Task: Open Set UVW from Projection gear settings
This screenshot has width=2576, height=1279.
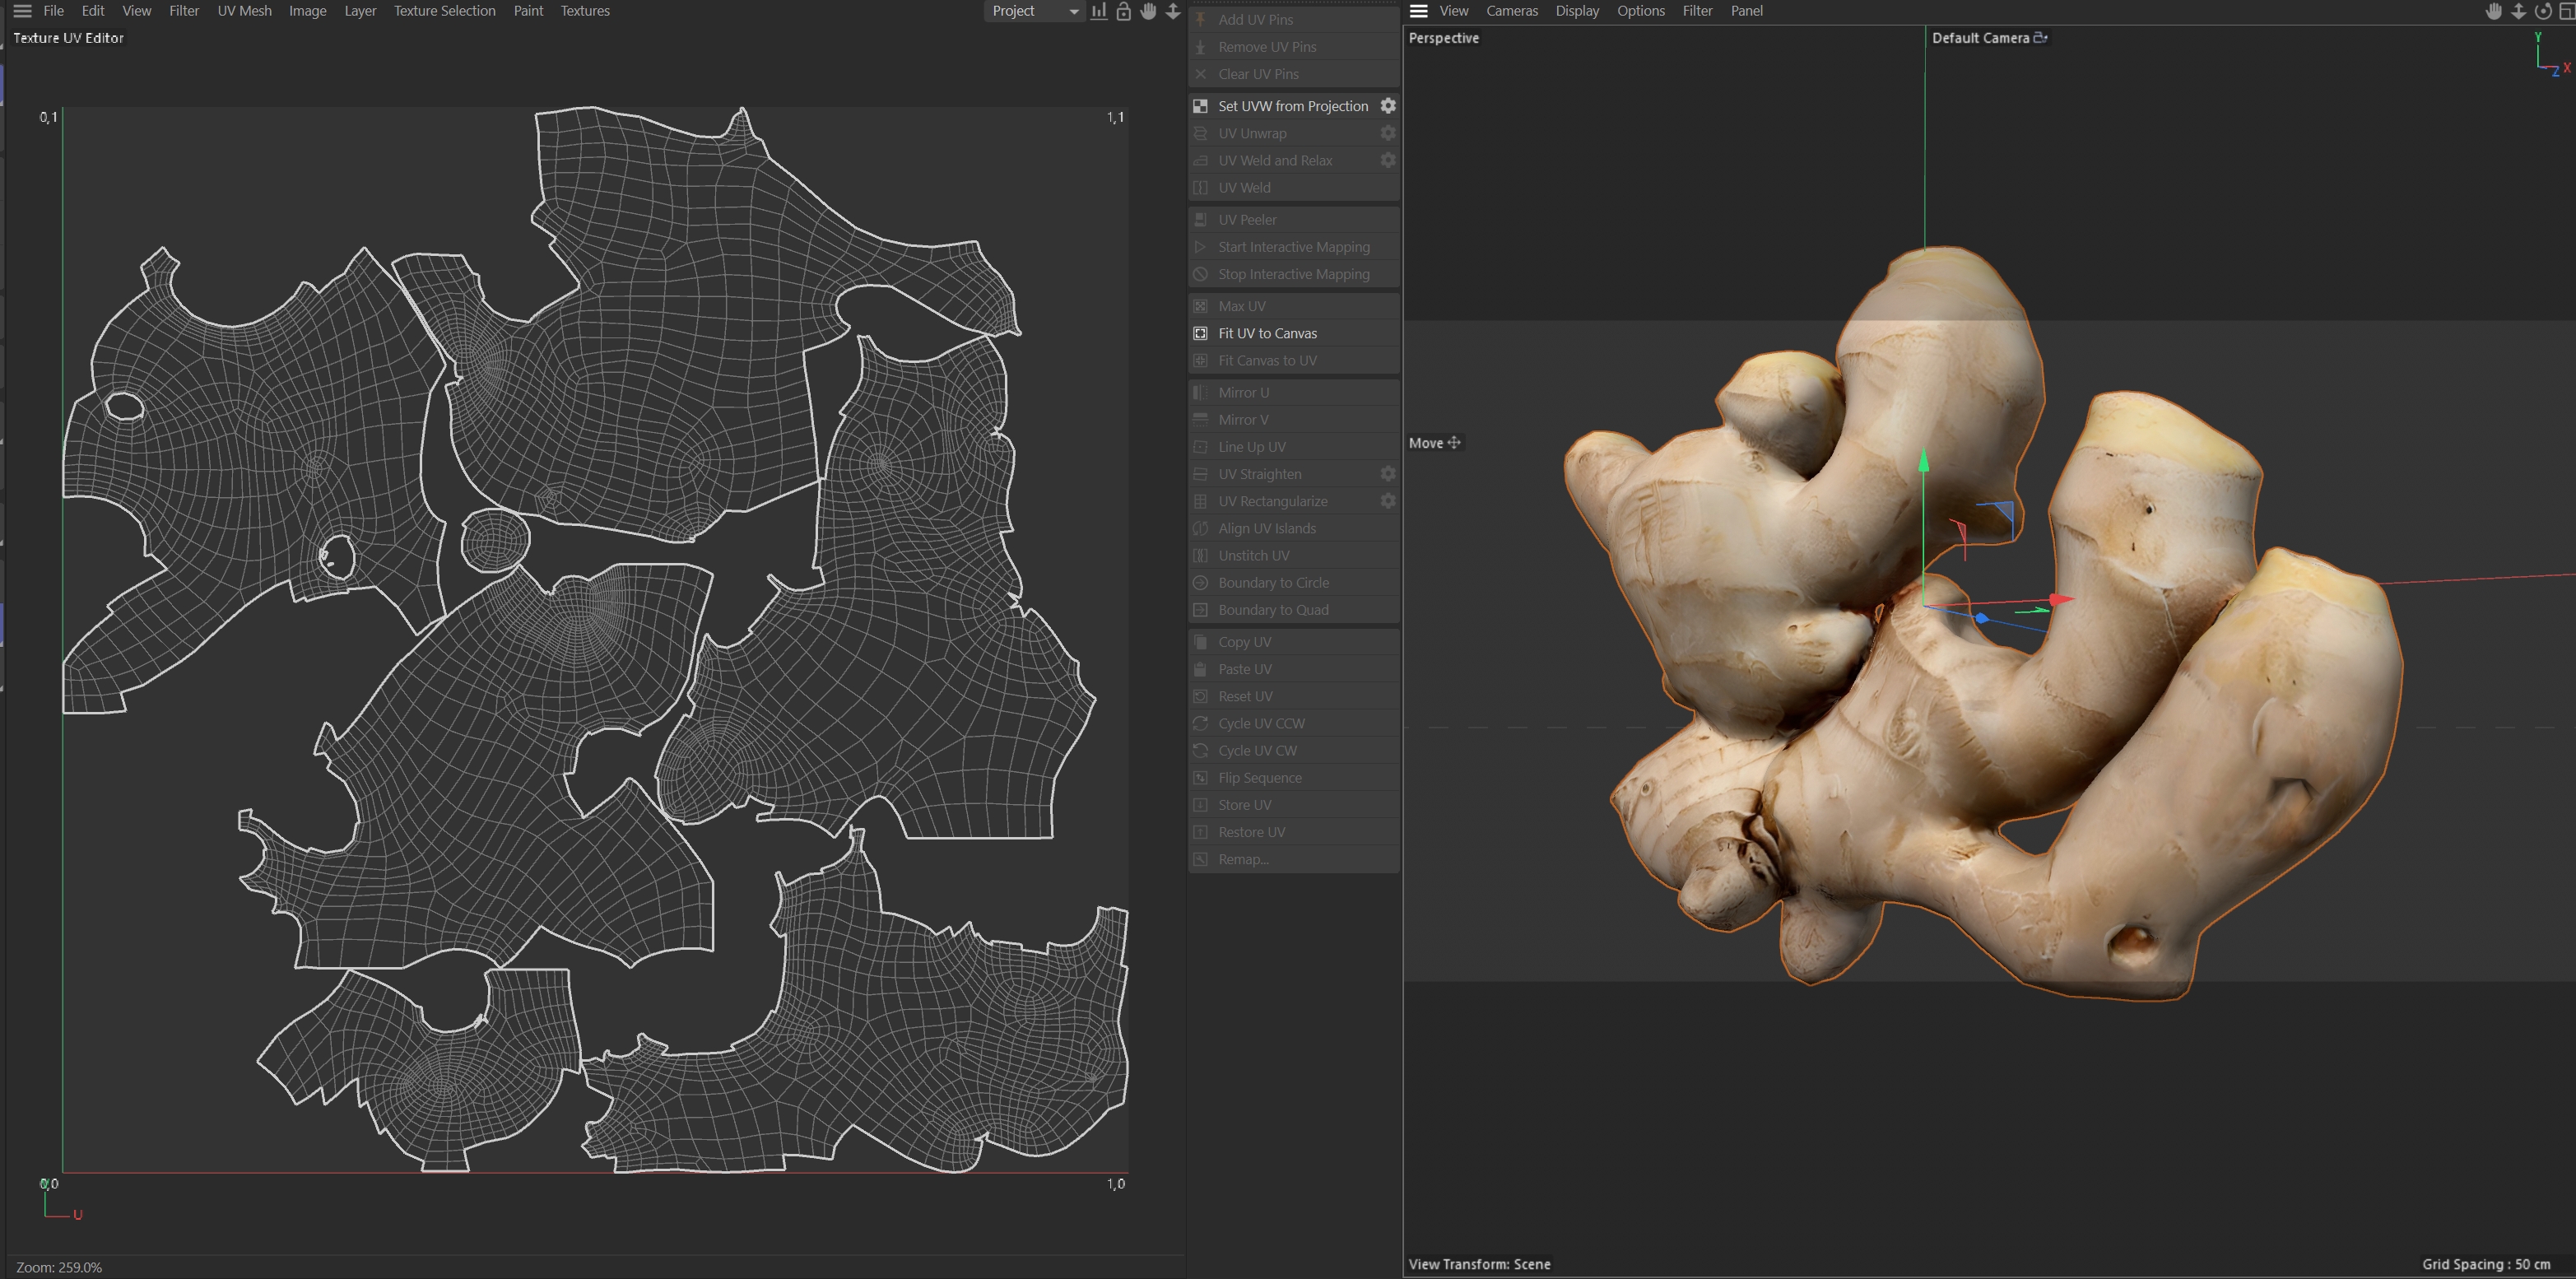Action: click(1388, 106)
